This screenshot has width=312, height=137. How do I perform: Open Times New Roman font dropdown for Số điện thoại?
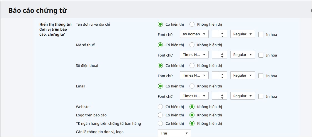[194, 75]
